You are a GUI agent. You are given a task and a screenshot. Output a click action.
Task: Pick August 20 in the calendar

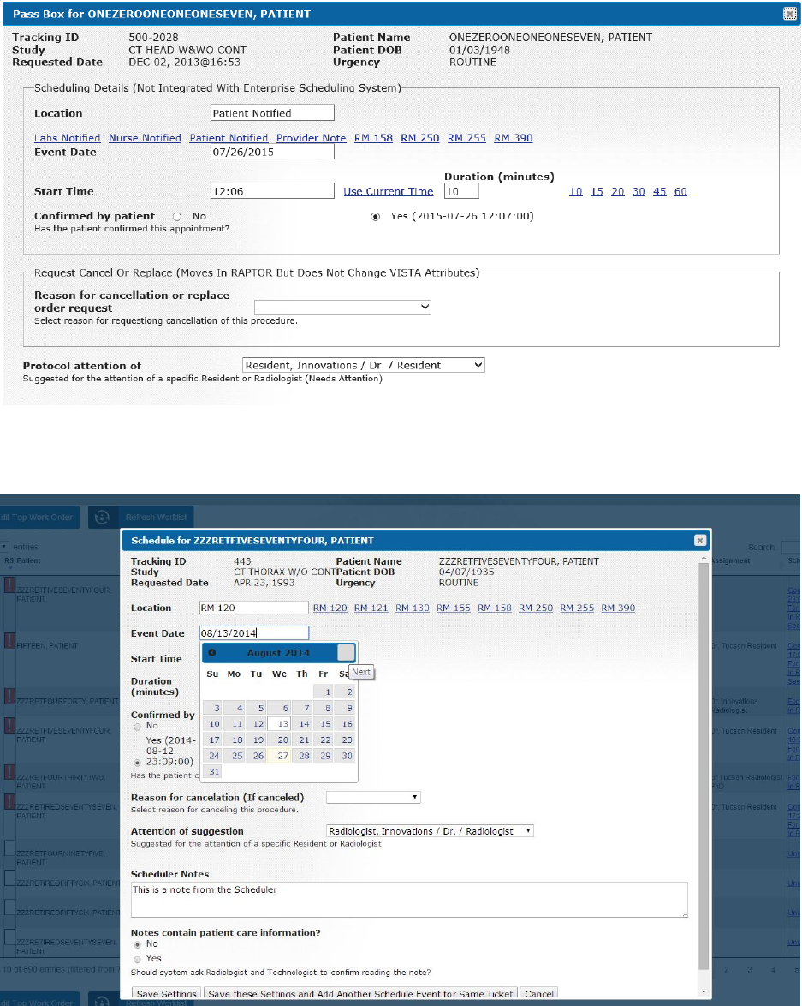[279, 740]
